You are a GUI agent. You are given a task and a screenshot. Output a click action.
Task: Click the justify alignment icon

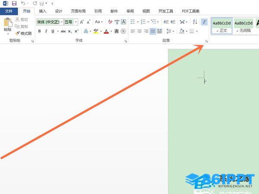153,31
